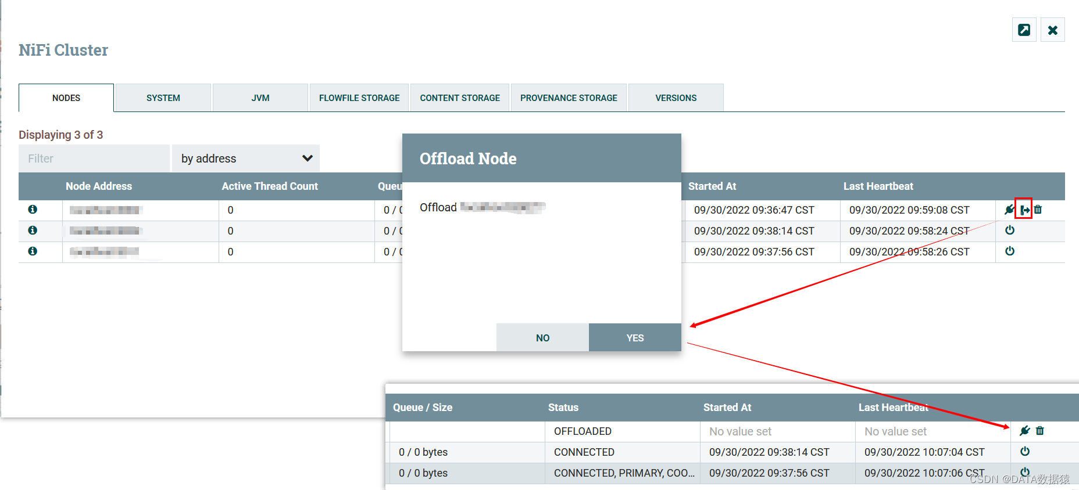This screenshot has width=1079, height=490.
Task: Disconnect node started at 09:38:14 (power icon)
Action: [x=1010, y=230]
